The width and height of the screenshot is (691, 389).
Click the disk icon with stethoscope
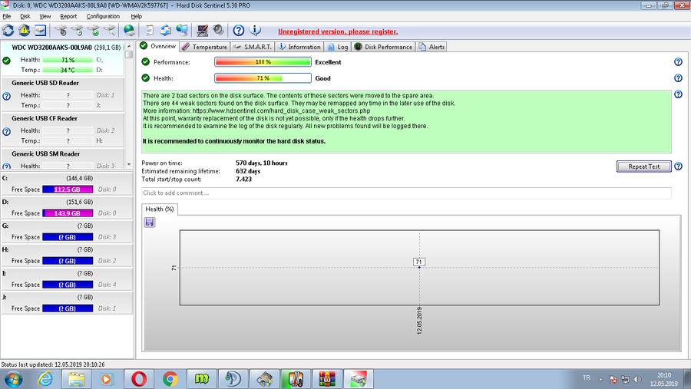61,31
